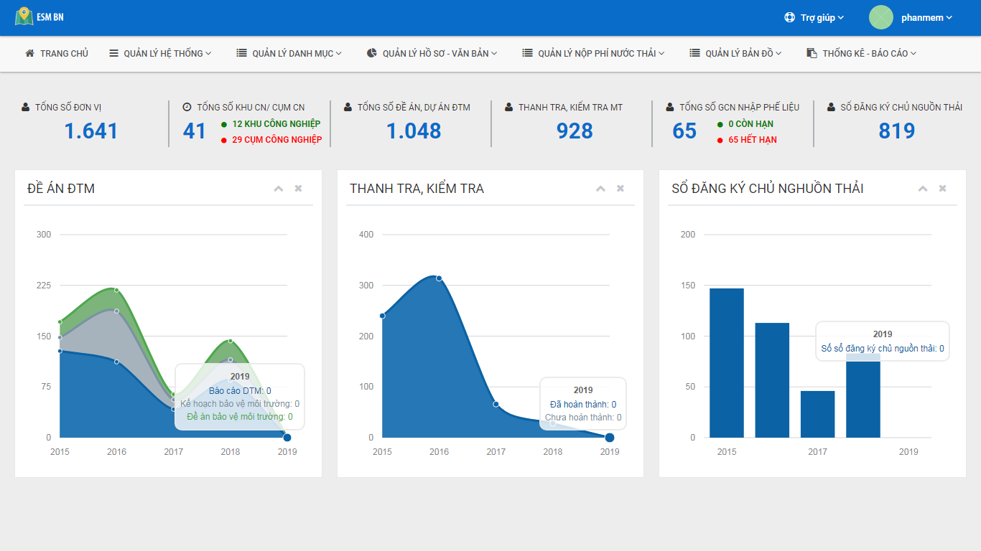This screenshot has height=551, width=981.
Task: Click the 2019 data point in Đề án ĐTM chart
Action: coord(287,438)
